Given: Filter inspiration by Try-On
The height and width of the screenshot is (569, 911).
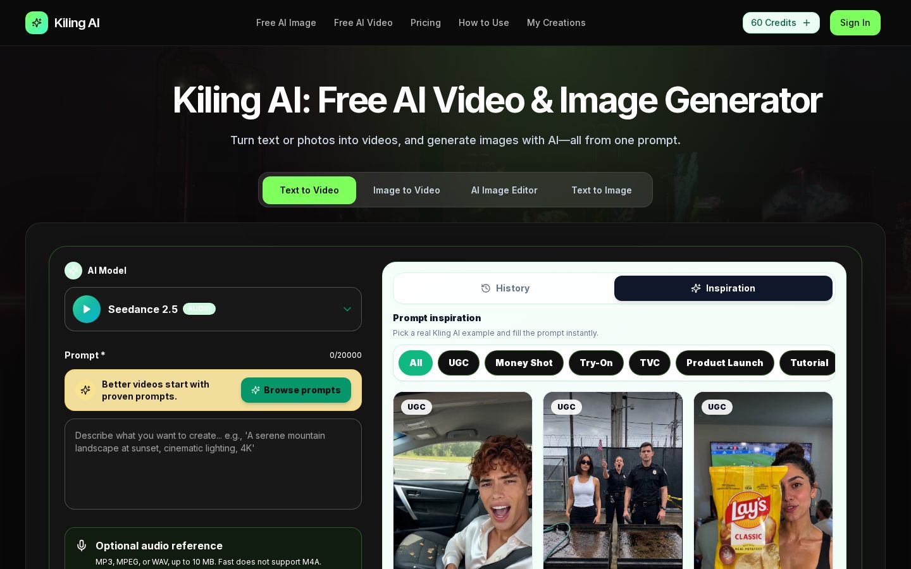Looking at the screenshot, I should point(596,363).
